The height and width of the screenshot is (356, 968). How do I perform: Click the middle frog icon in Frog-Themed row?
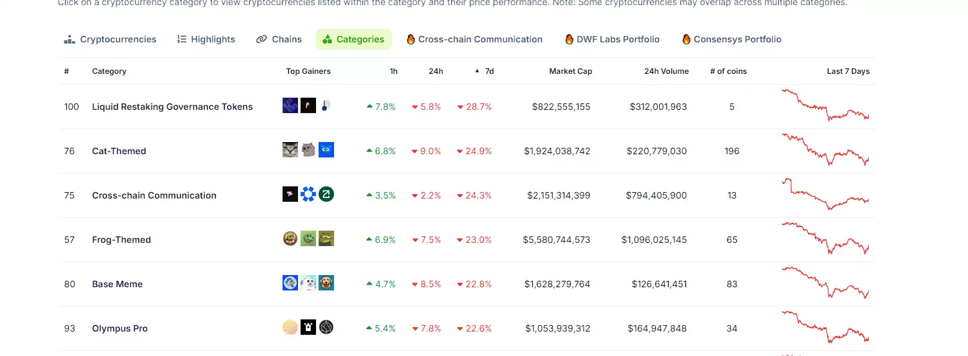[308, 239]
